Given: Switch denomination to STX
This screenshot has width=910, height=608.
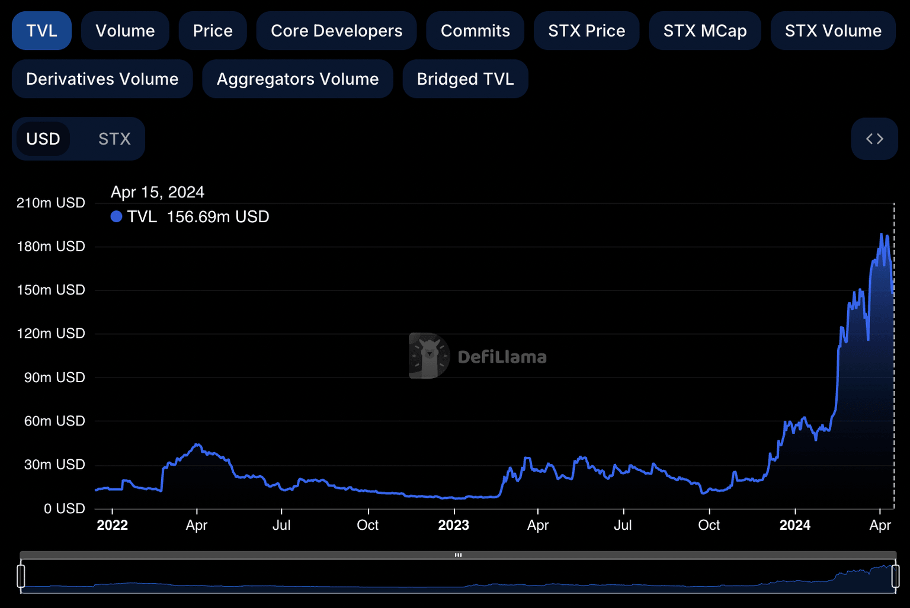Looking at the screenshot, I should [x=114, y=139].
